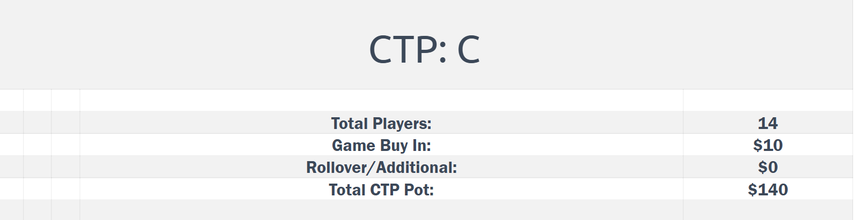The image size is (859, 220).
Task: Click the middle narrow empty cell in Rollover/Additional row
Action: (38, 168)
